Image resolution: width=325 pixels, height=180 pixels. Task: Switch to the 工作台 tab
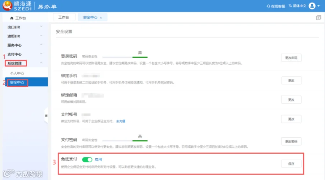tap(64, 17)
